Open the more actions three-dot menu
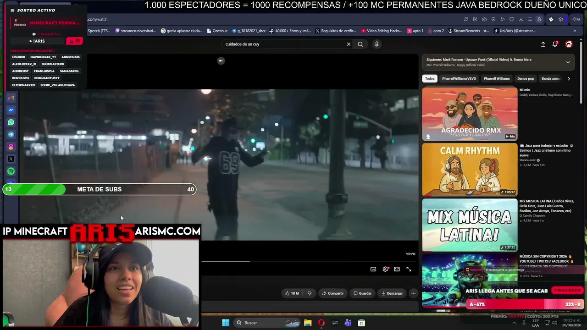 click(x=413, y=293)
